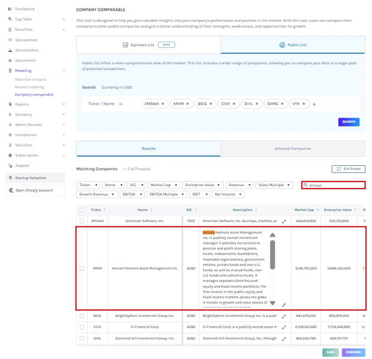Switch to the Selected Companies tab

point(292,149)
